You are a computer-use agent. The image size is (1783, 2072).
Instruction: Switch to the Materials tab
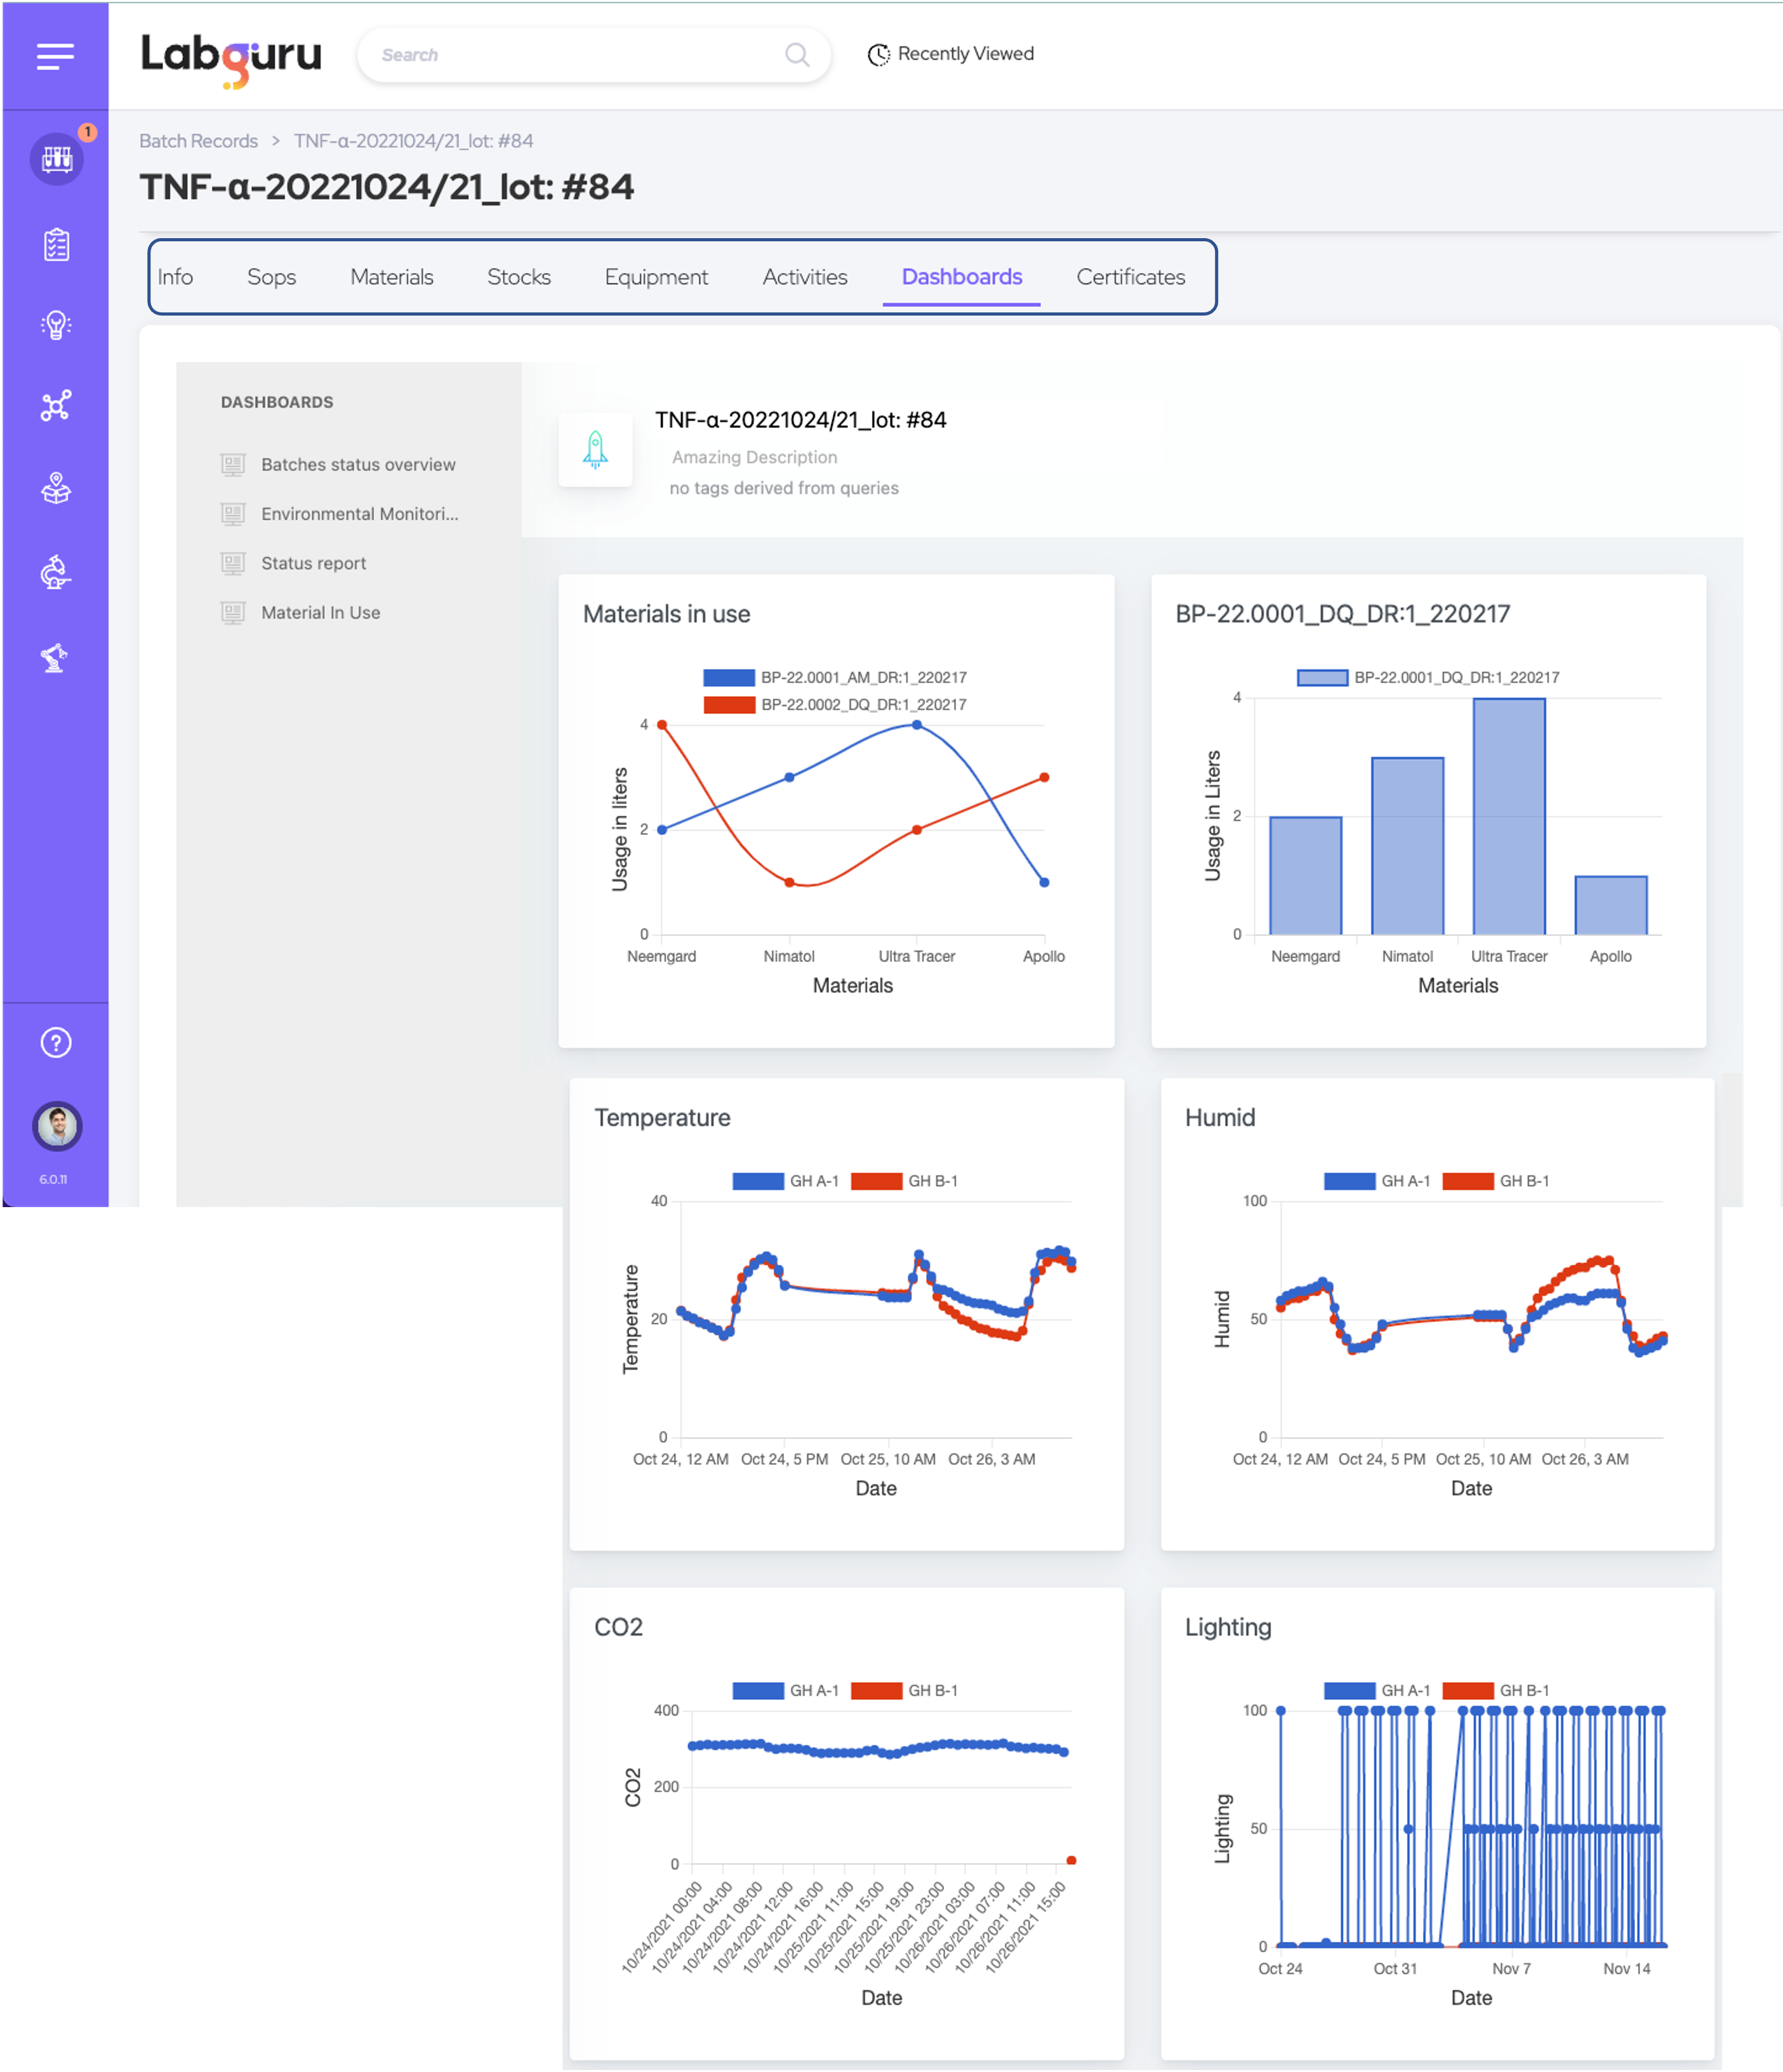(391, 277)
